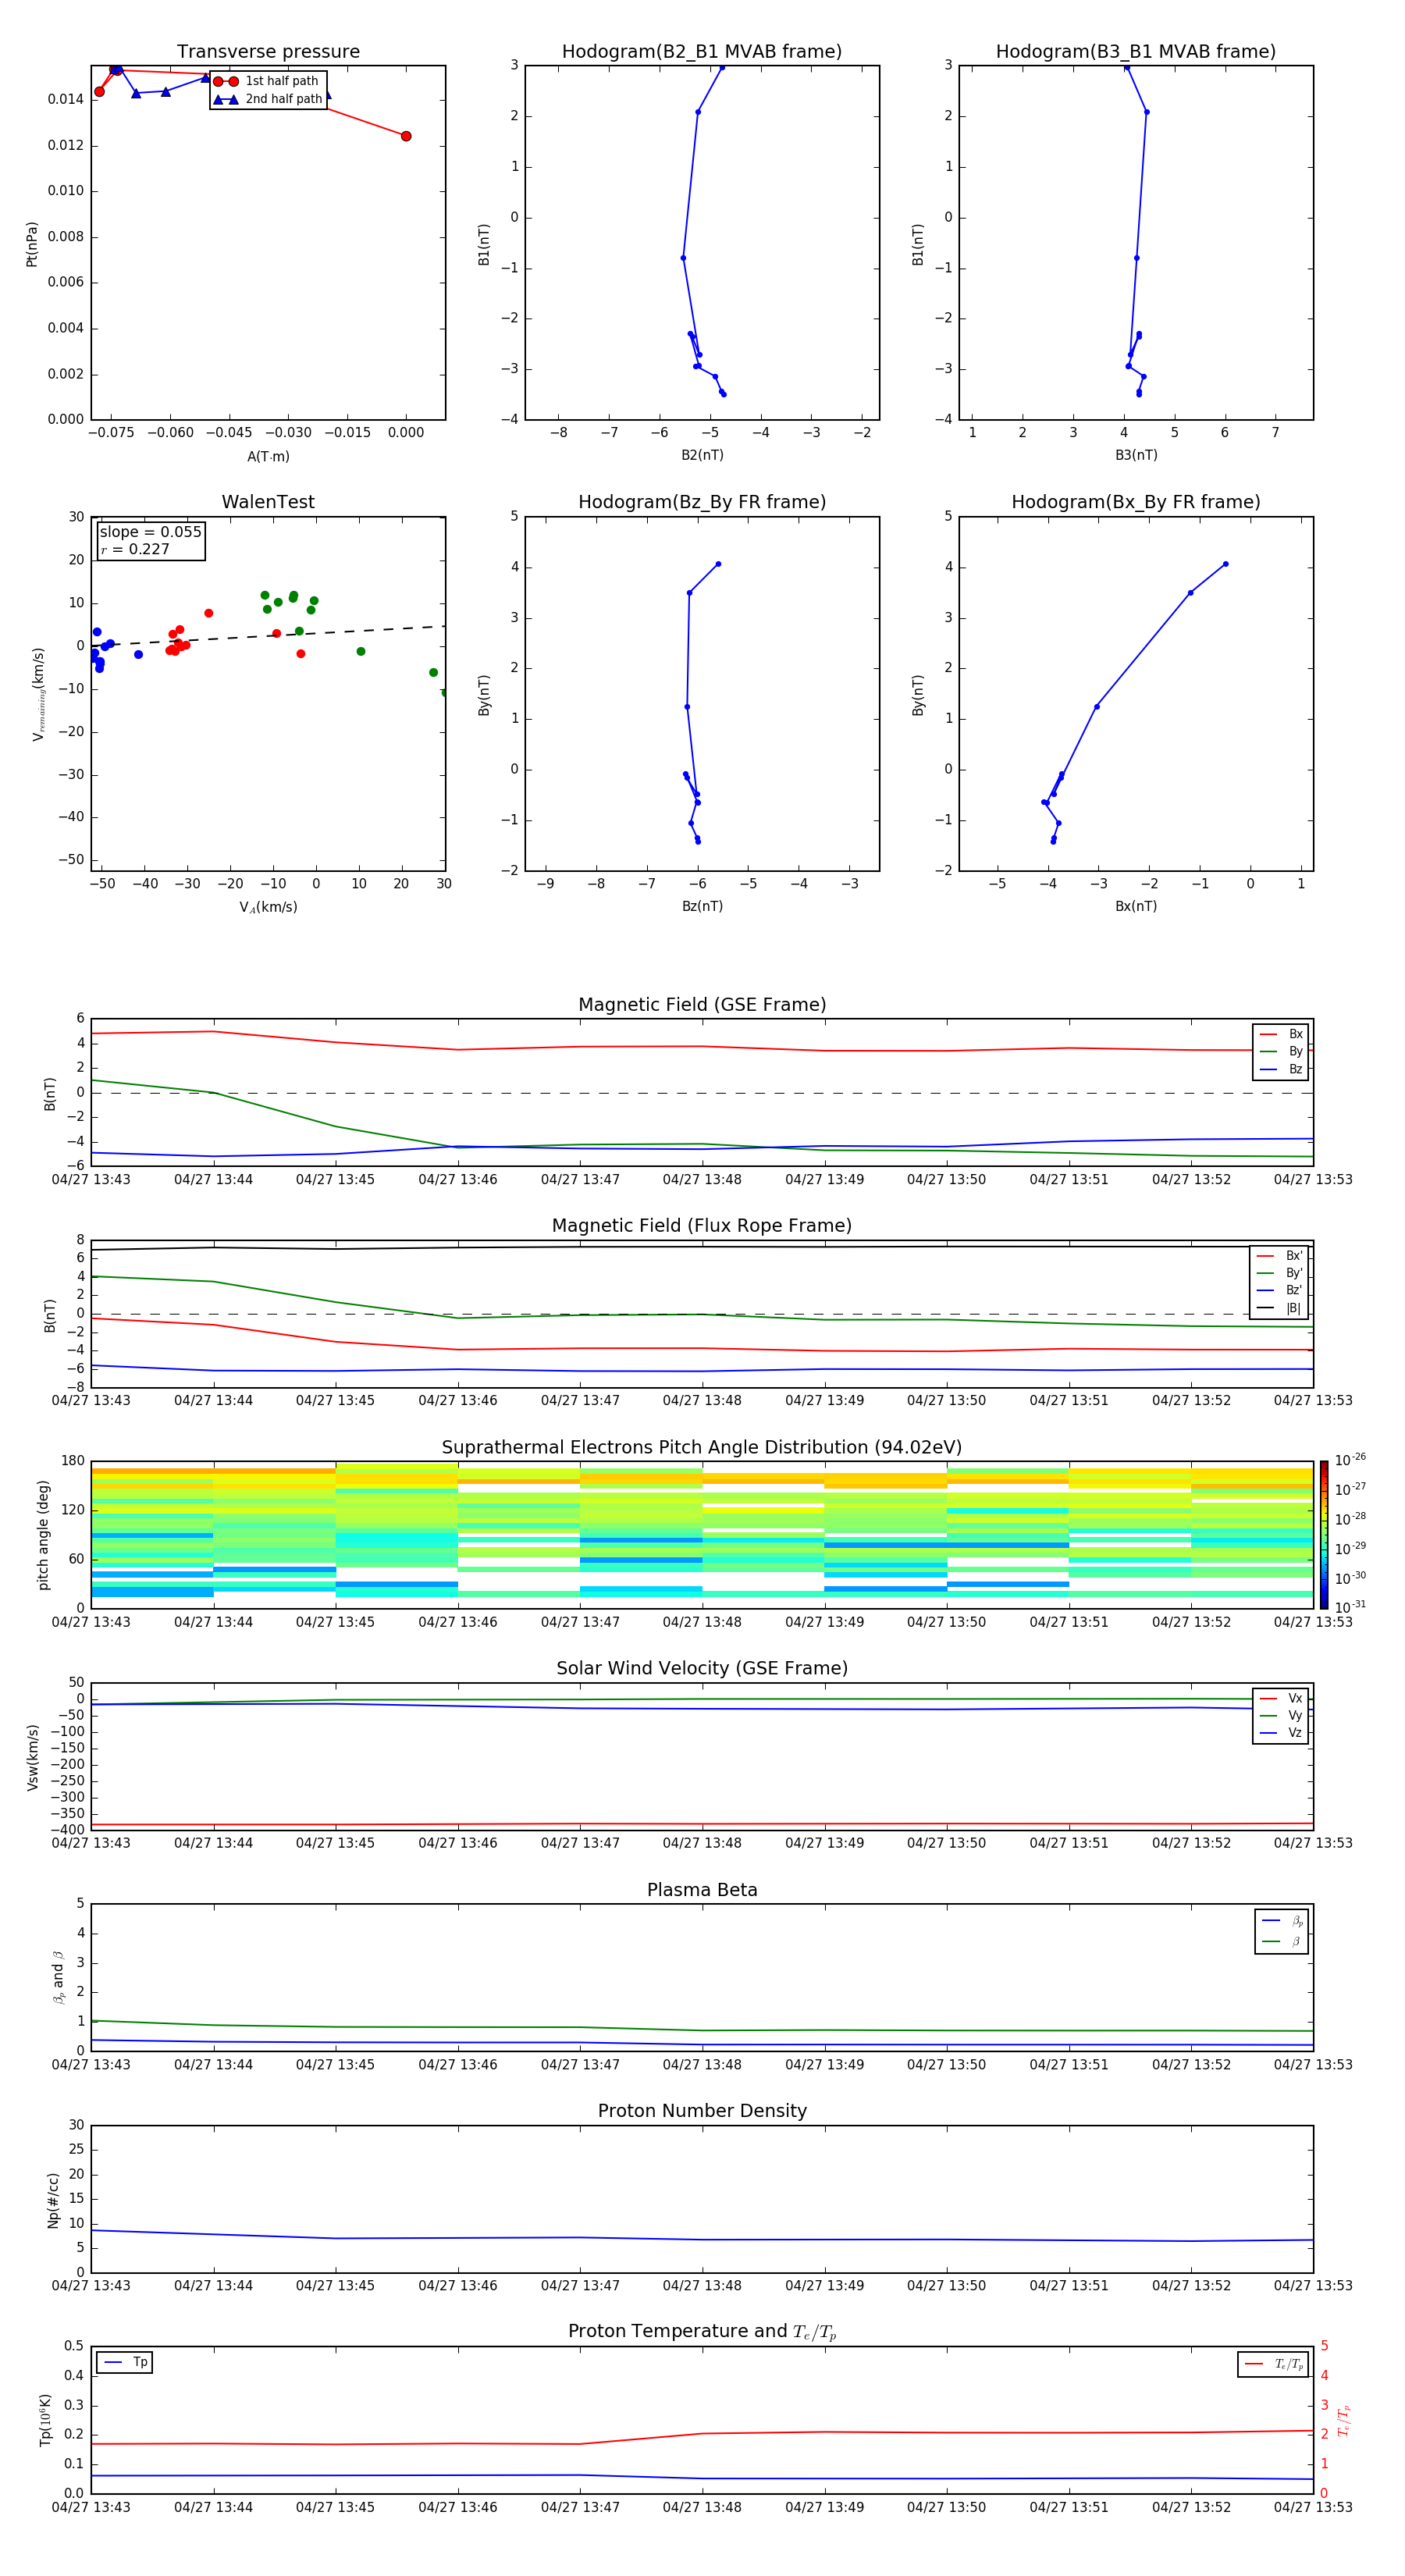The width and height of the screenshot is (1405, 2576).
Task: Click the 'Bz(nT)' x-axis label
Action: point(702,906)
